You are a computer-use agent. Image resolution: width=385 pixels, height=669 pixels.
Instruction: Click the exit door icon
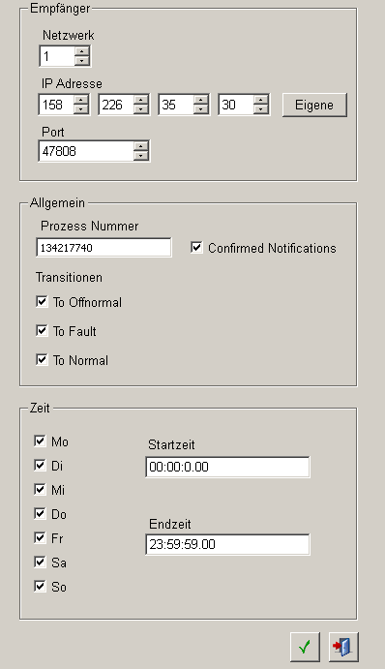click(343, 647)
